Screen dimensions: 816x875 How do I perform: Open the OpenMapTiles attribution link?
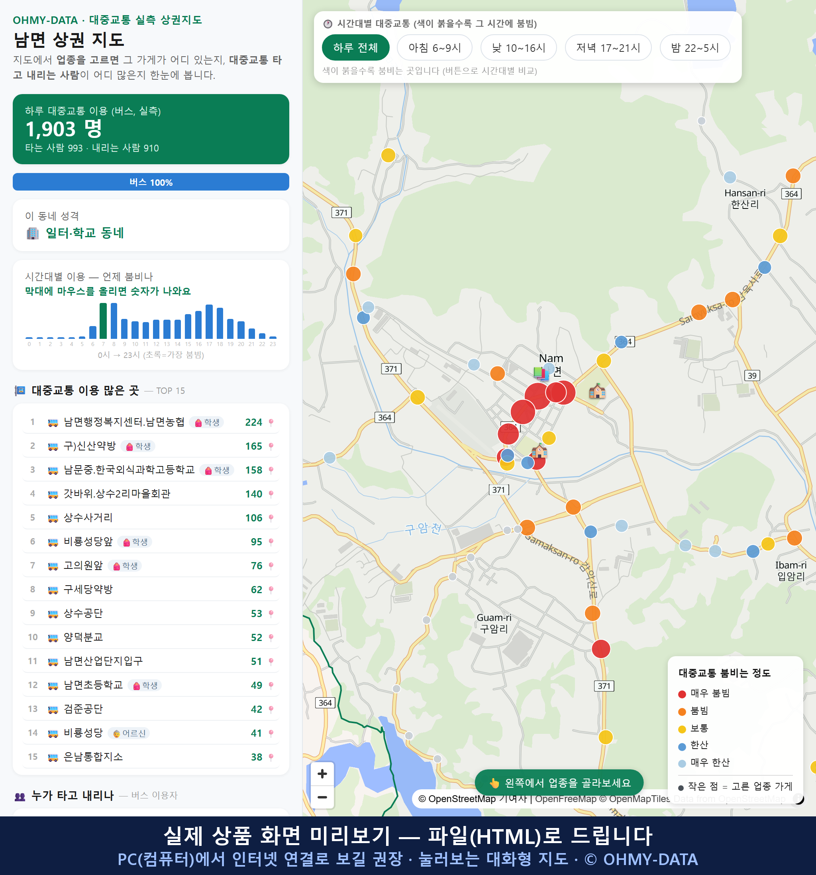point(634,798)
